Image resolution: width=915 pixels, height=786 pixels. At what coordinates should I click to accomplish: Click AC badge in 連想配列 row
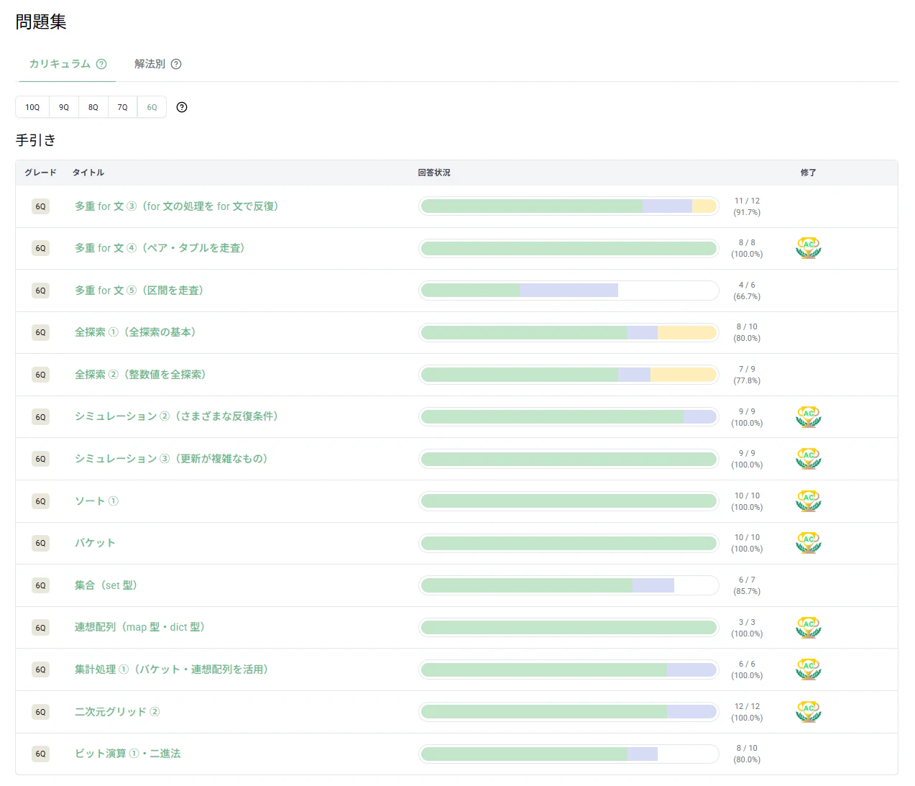tap(809, 628)
